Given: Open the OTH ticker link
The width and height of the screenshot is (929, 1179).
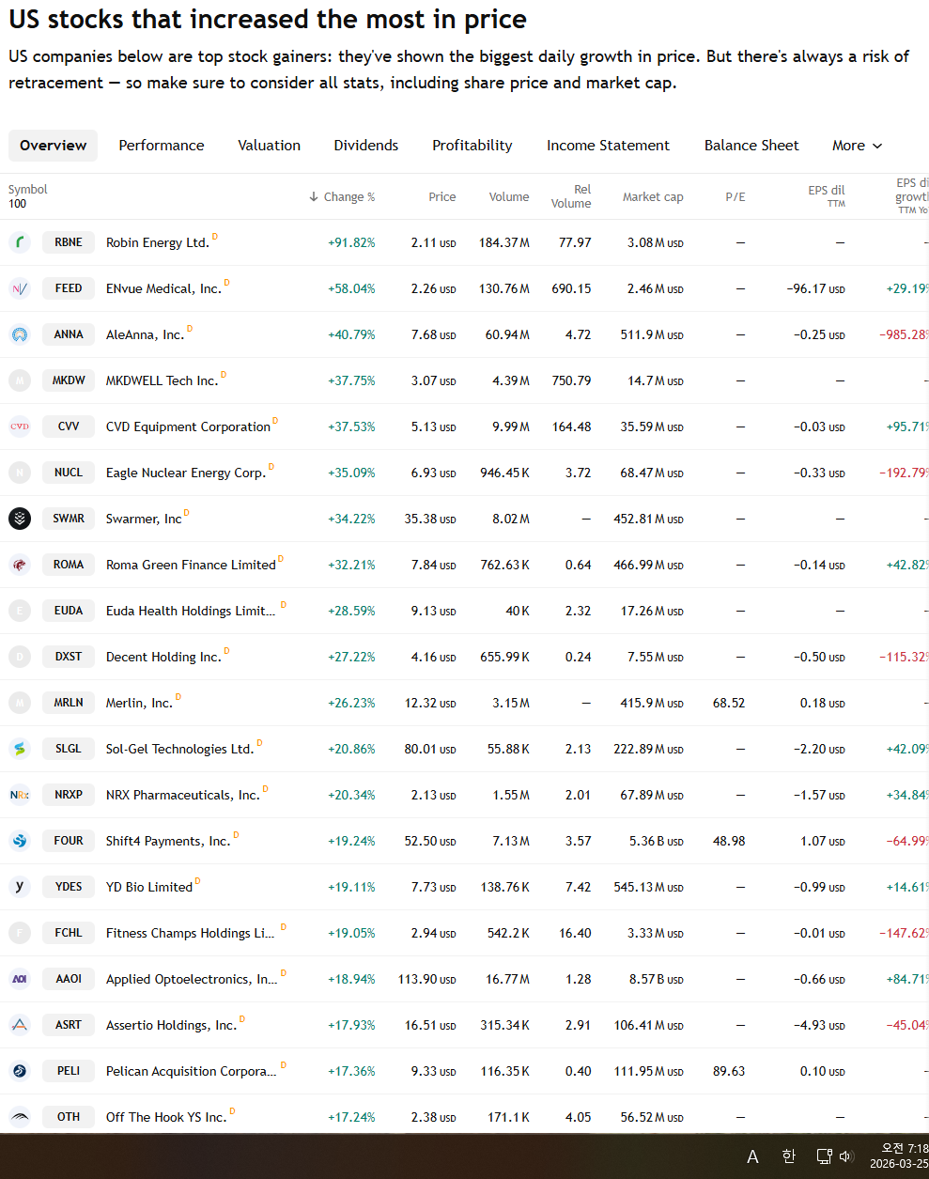Looking at the screenshot, I should (x=69, y=1117).
